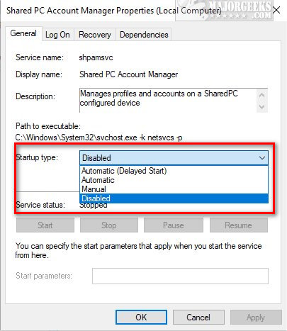
Task: Click the Start parameters text field
Action: 180,276
